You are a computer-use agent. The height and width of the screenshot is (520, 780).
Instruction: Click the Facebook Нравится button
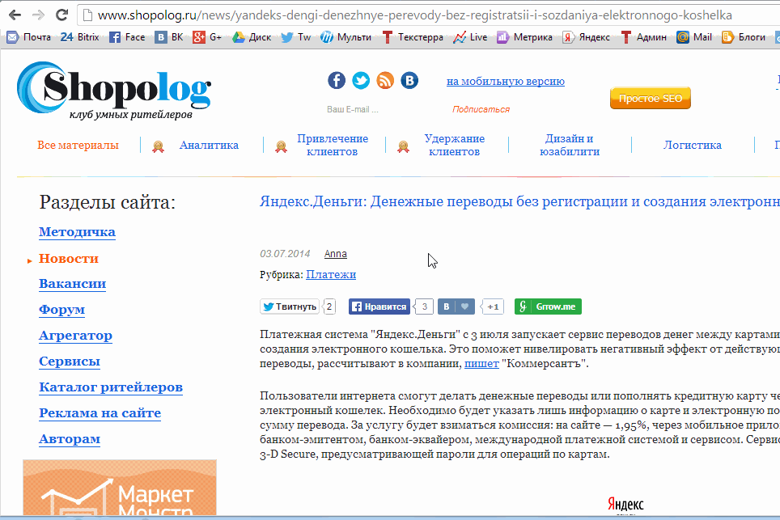379,307
